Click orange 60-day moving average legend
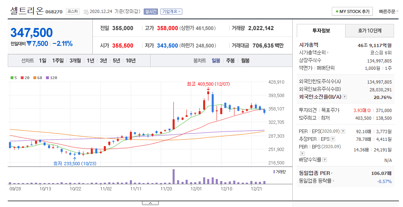This screenshot has height=207, width=403. click(38, 78)
